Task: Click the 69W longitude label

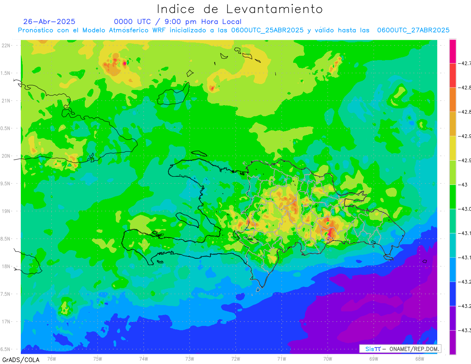Action: coord(373,359)
